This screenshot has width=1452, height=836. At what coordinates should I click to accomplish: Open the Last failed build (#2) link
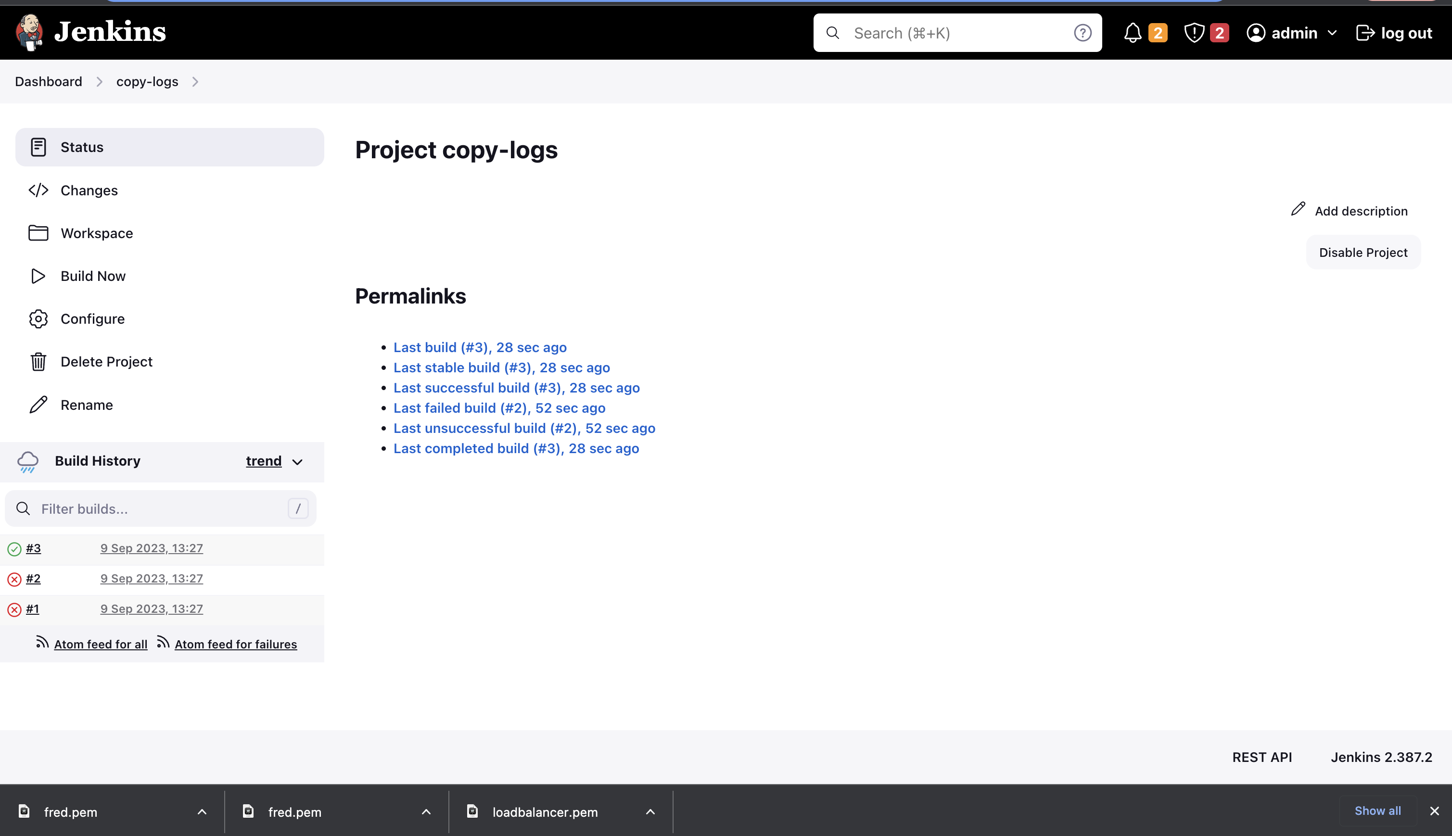tap(499, 408)
